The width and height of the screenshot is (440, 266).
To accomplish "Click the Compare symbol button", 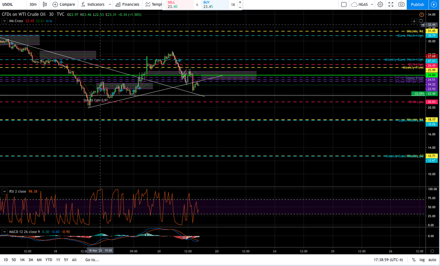I will [x=63, y=4].
